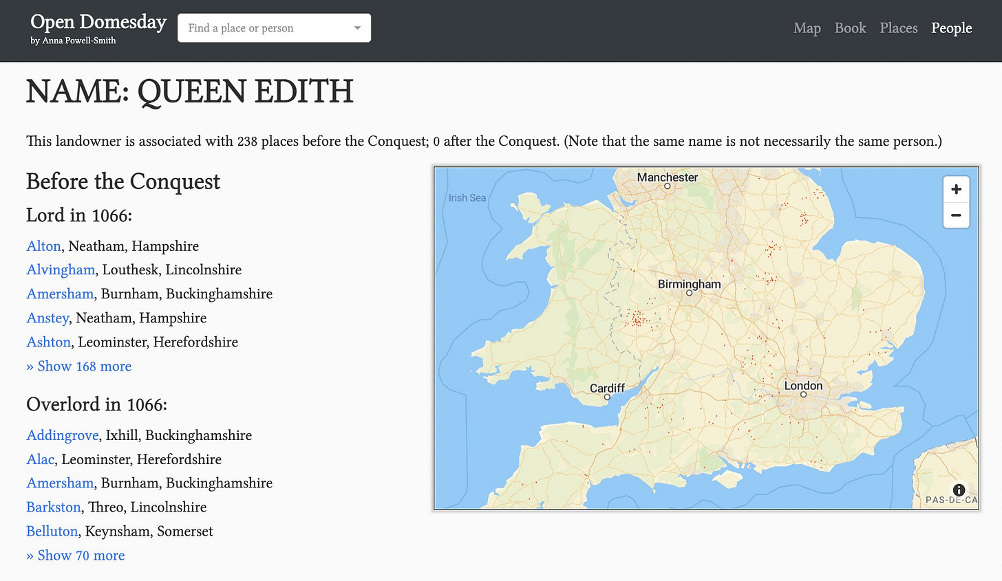Open the Alac place link
The height and width of the screenshot is (581, 1002).
40,459
